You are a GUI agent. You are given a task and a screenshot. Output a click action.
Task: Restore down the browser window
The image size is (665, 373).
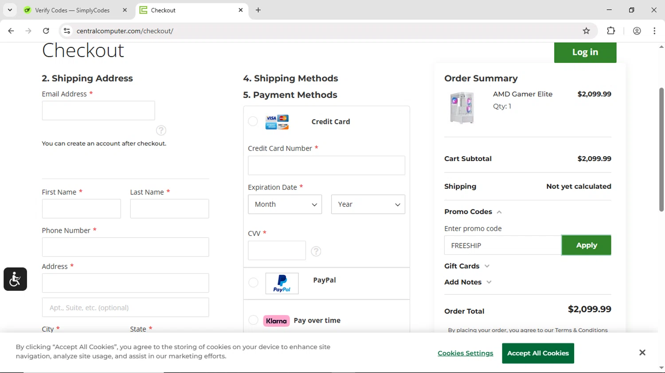[631, 10]
